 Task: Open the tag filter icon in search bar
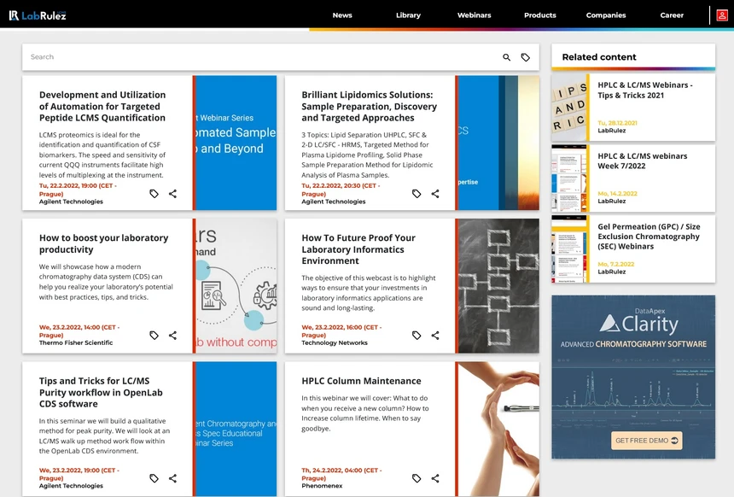tap(526, 57)
